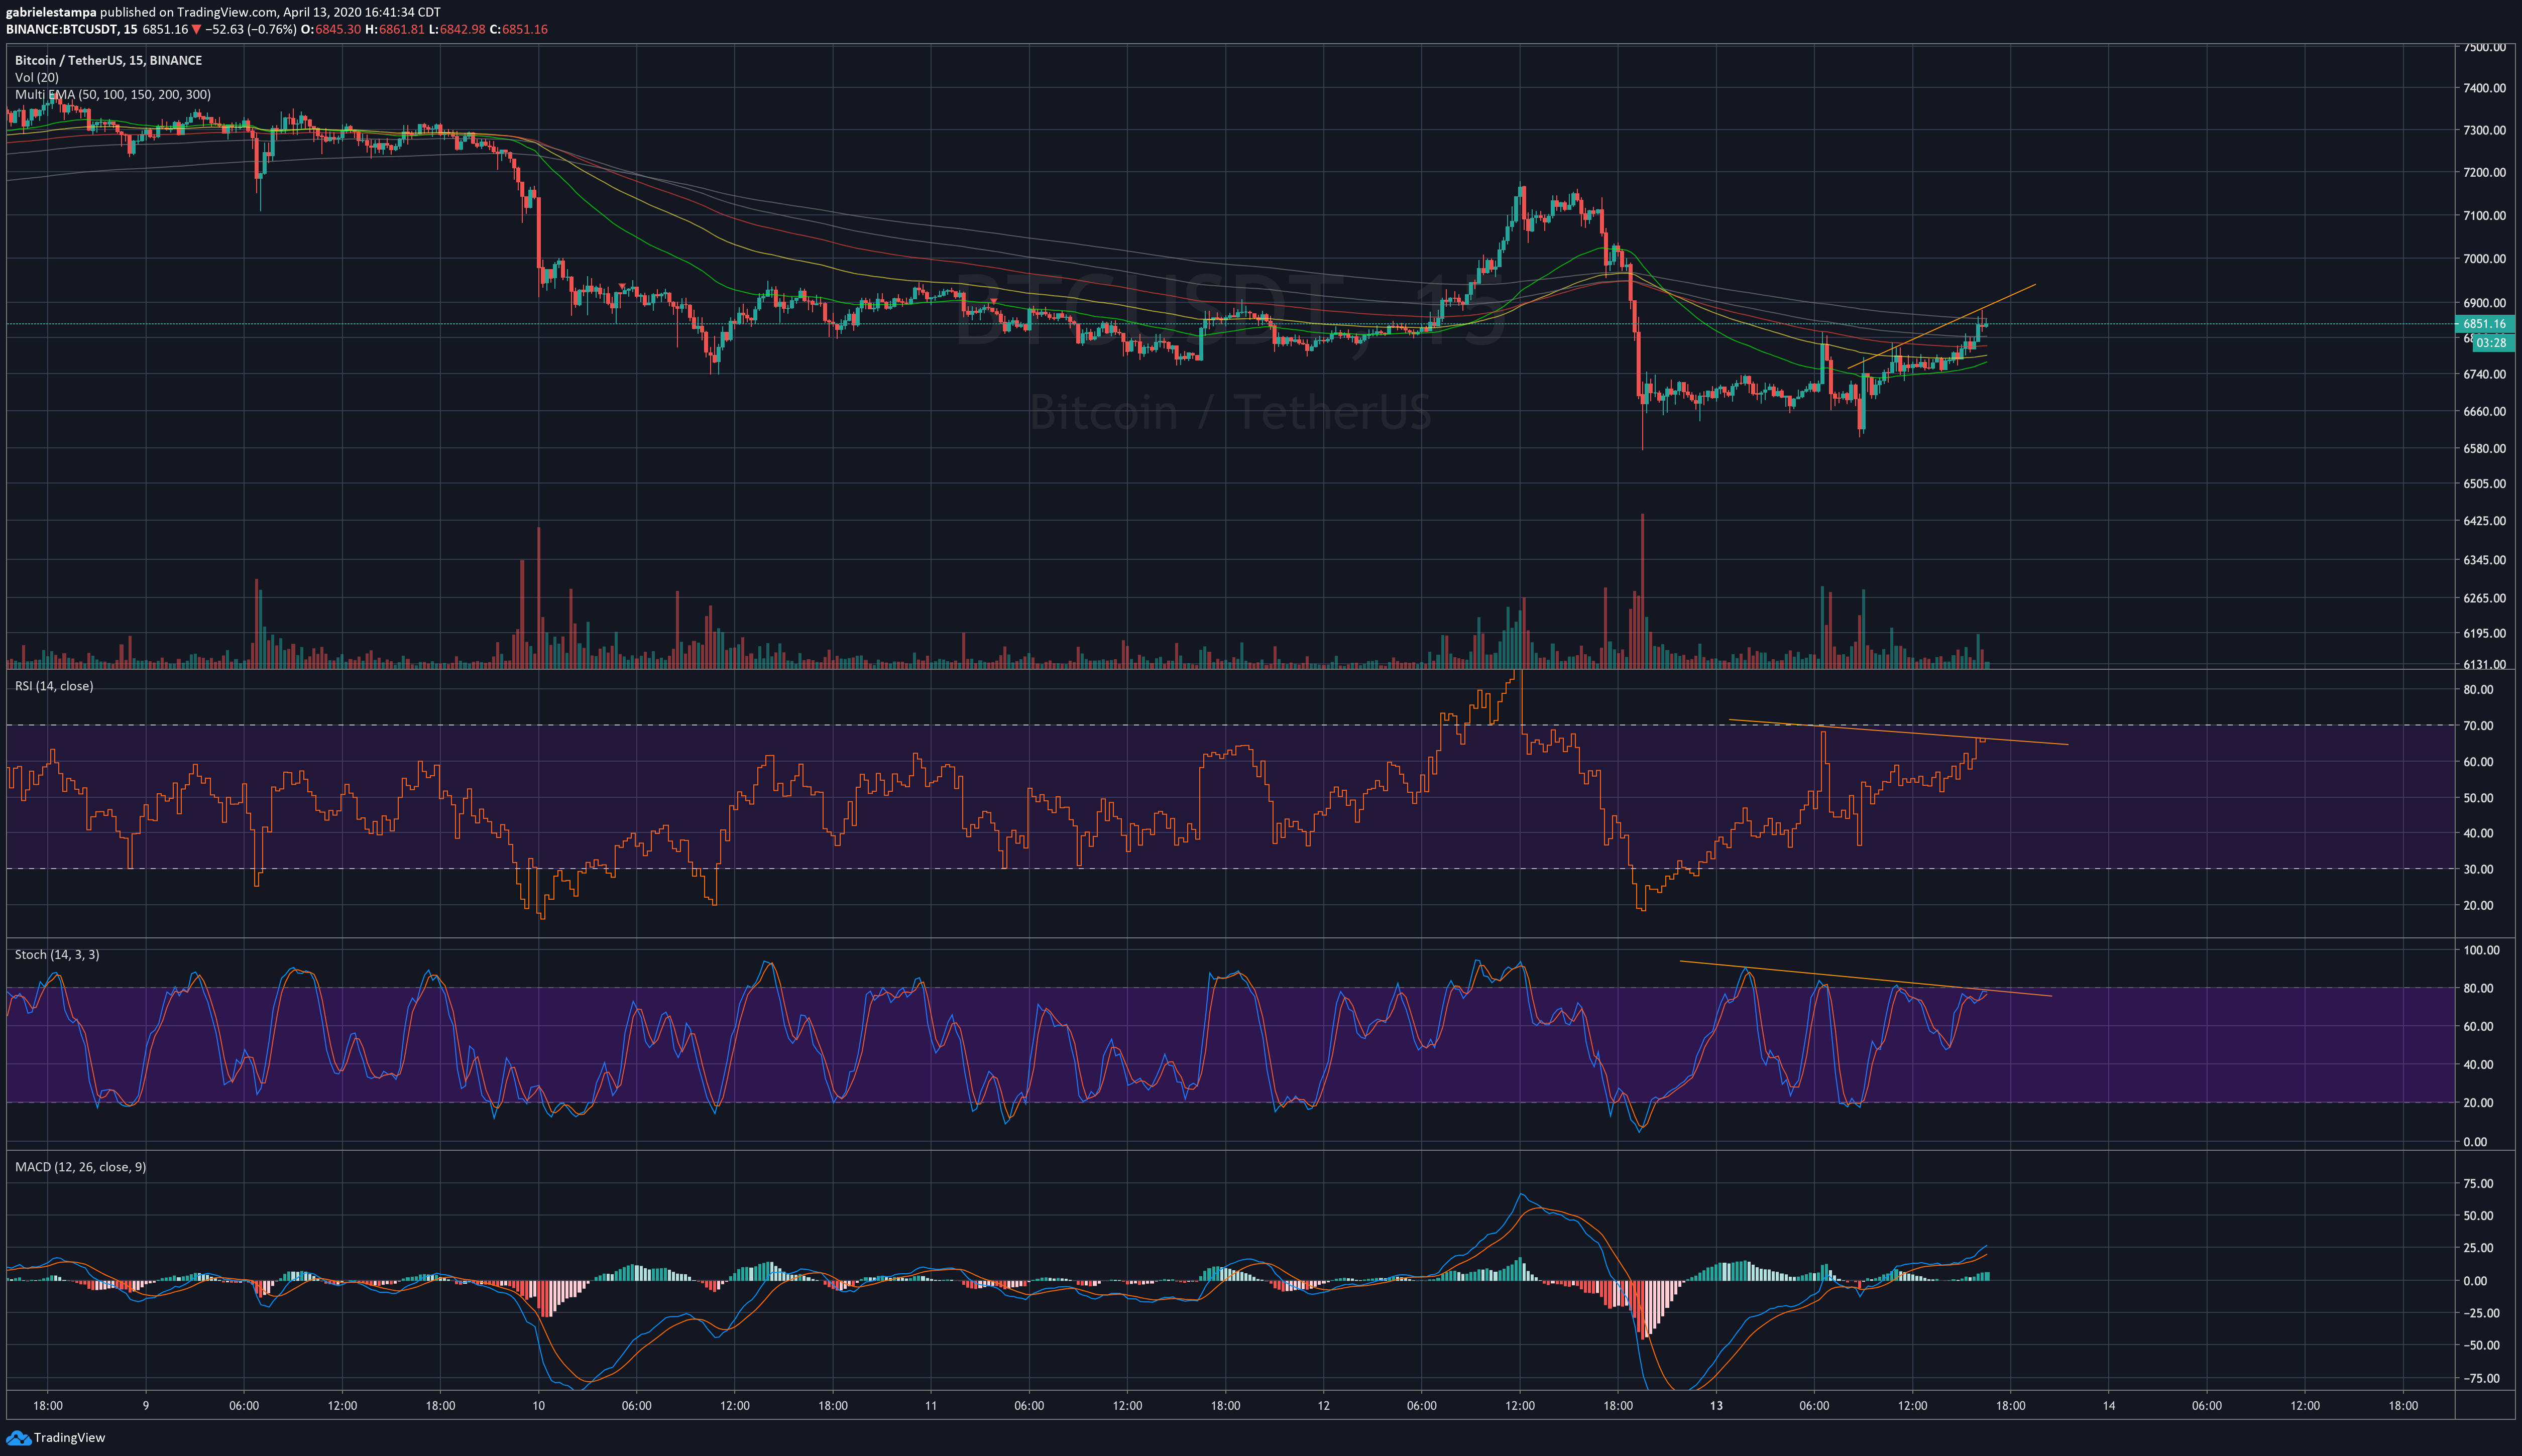Screen dimensions: 2522x1456
Task: Click the change value '−52.63 (−0.76%)'
Action: point(251,29)
